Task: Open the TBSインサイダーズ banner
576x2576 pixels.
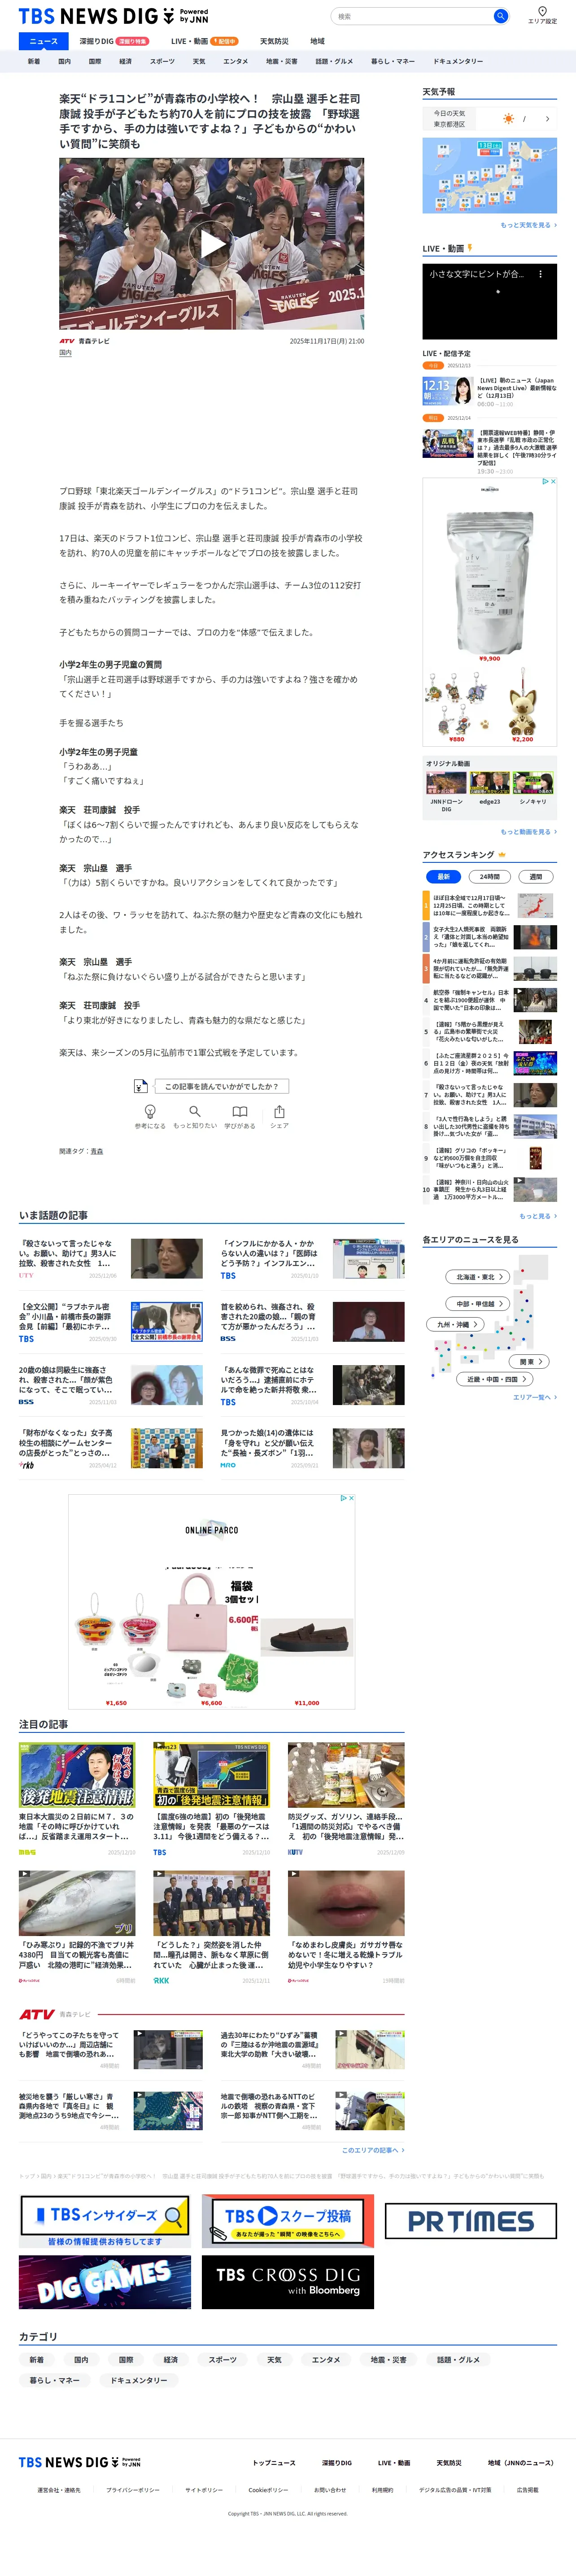Action: click(105, 2221)
